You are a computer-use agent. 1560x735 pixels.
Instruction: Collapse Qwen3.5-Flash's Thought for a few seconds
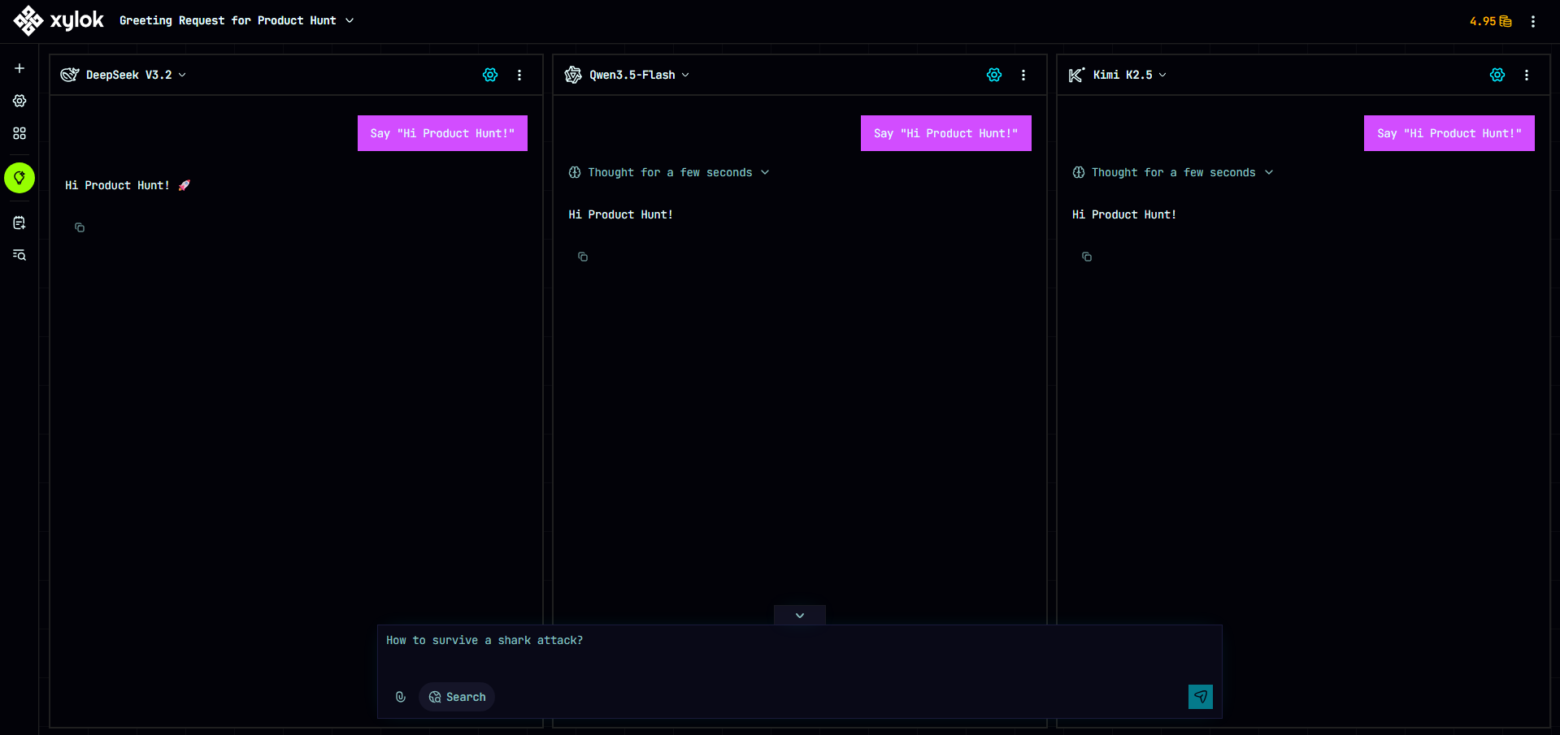click(x=765, y=172)
